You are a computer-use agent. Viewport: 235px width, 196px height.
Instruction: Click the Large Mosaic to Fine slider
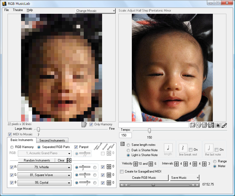(x=71, y=129)
